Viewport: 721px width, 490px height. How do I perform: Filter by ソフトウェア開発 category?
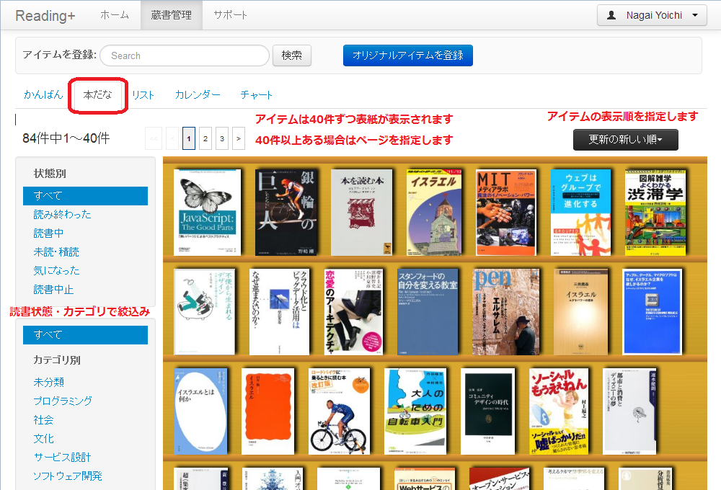point(68,476)
